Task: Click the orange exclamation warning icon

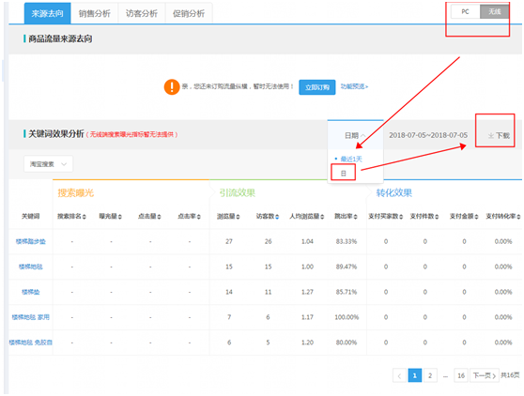Action: click(172, 87)
